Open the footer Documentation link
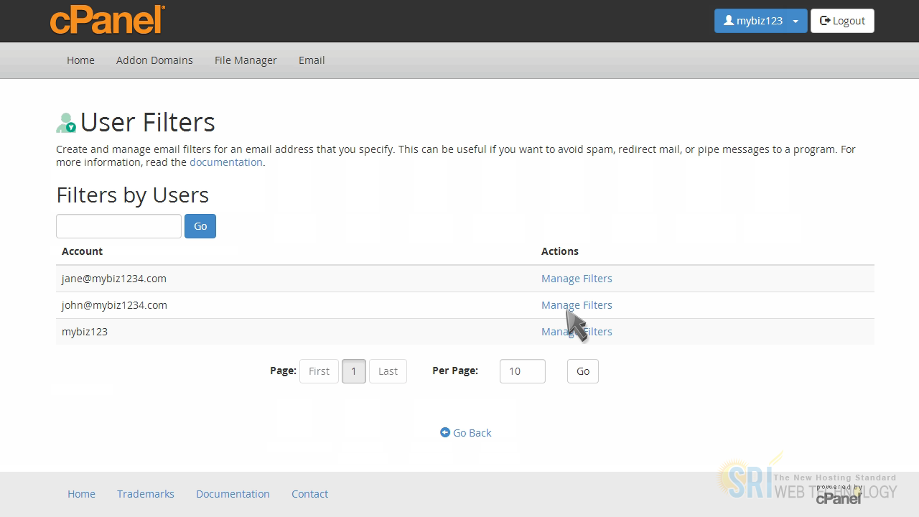 (233, 494)
